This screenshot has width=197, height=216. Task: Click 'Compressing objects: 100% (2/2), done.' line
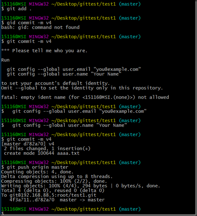(54, 181)
